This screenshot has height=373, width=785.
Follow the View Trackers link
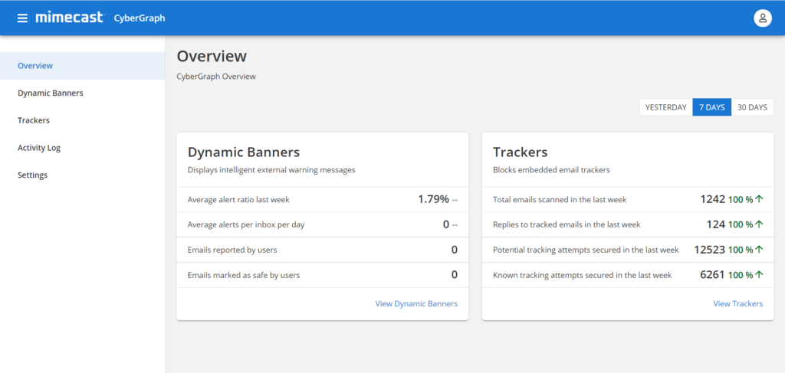pyautogui.click(x=738, y=303)
